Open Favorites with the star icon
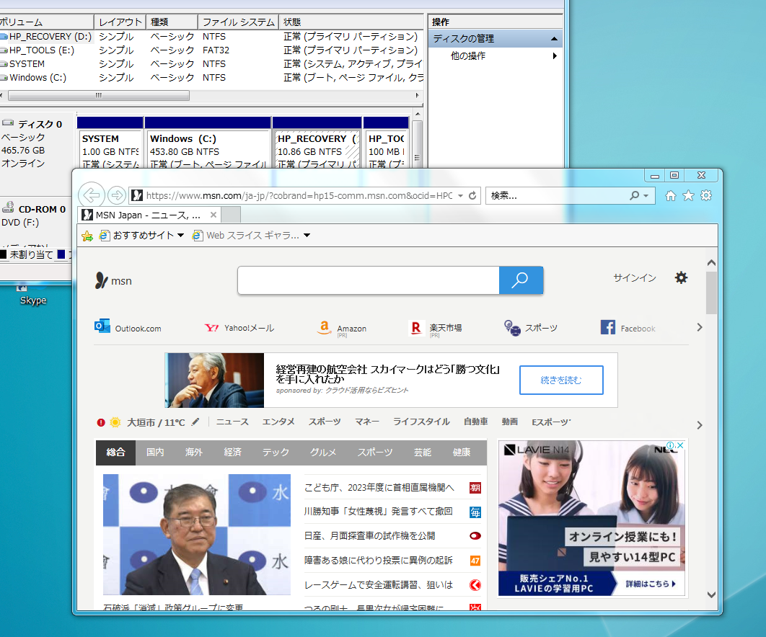The width and height of the screenshot is (766, 637). tap(688, 196)
